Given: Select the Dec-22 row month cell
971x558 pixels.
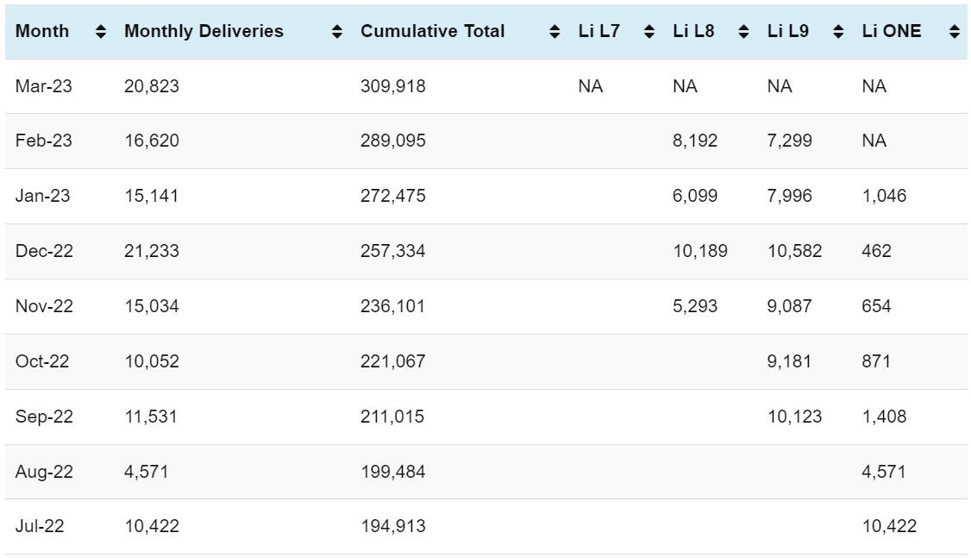Looking at the screenshot, I should point(44,251).
